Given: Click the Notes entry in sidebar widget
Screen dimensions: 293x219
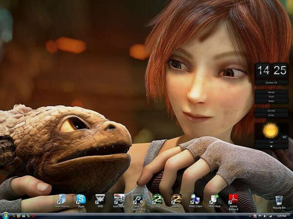Looking at the screenshot, I should [272, 101].
